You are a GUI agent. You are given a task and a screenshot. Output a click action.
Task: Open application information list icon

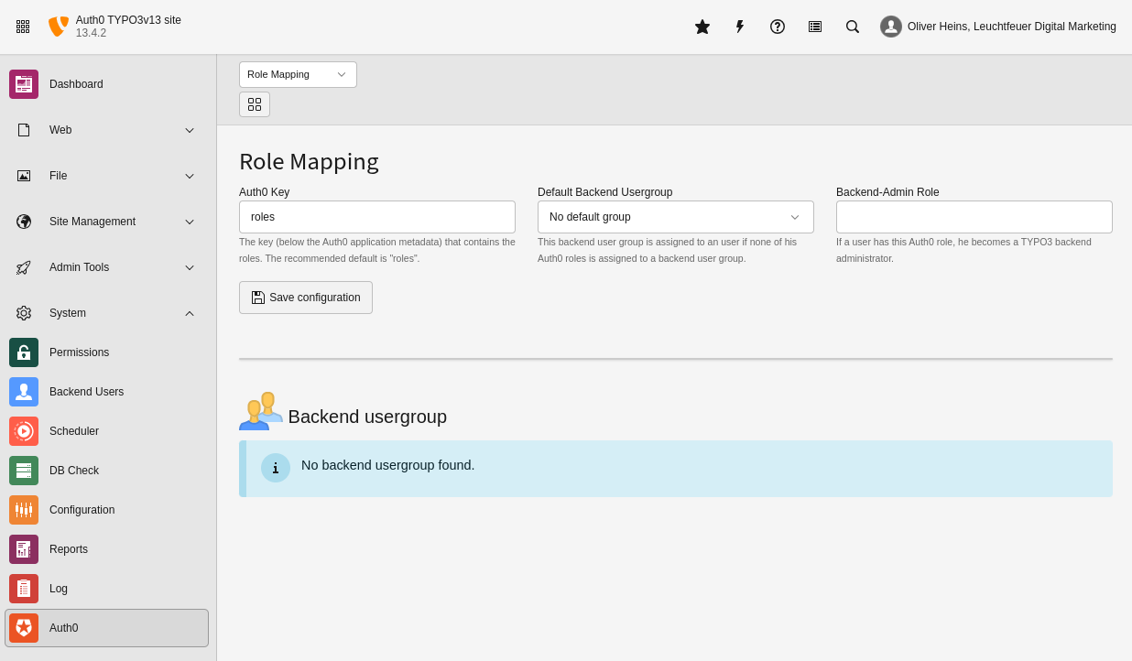pos(815,27)
